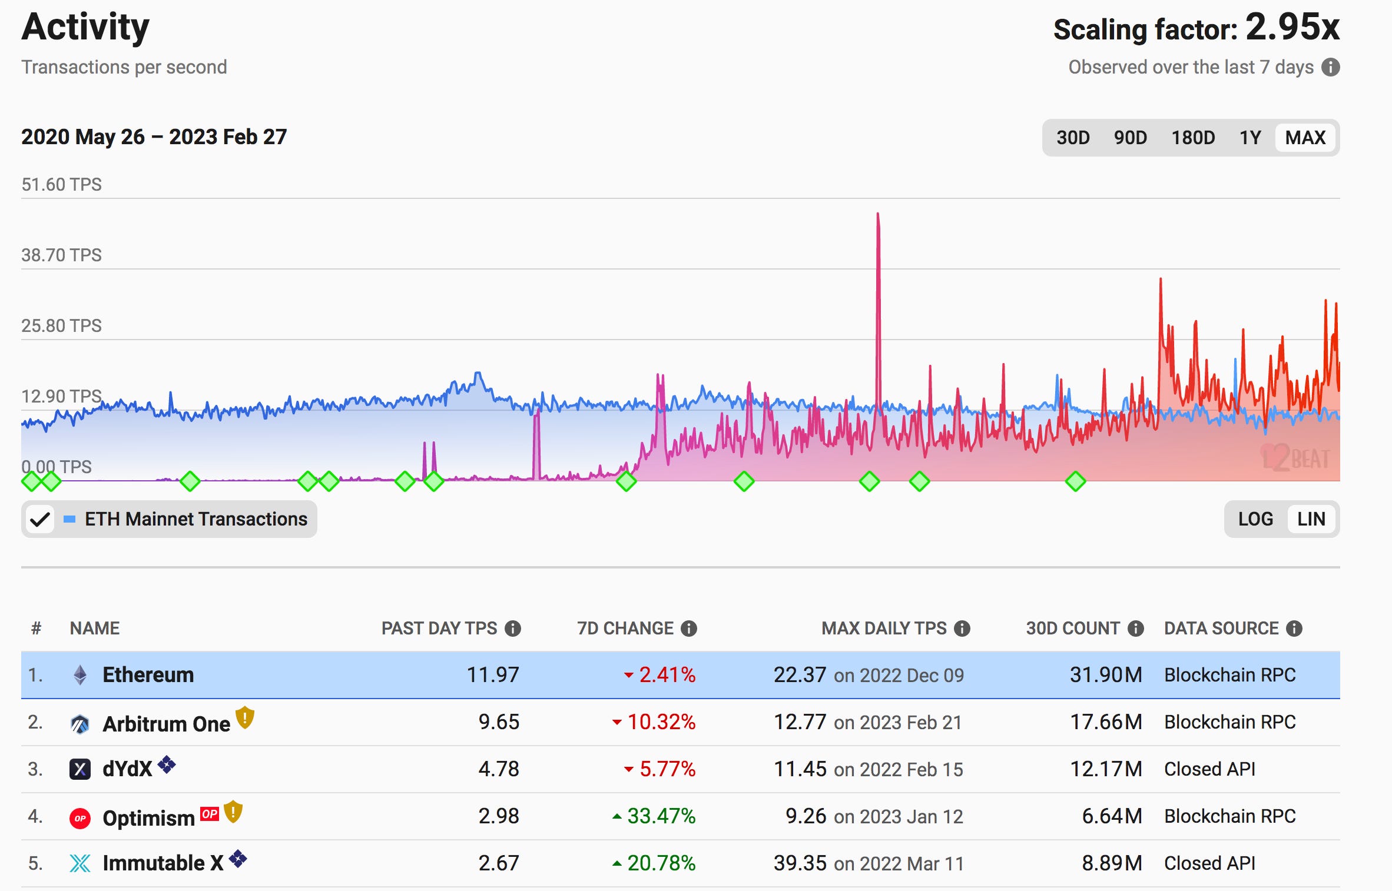The height and width of the screenshot is (891, 1392).
Task: Open the dYdX project link
Action: (x=127, y=769)
